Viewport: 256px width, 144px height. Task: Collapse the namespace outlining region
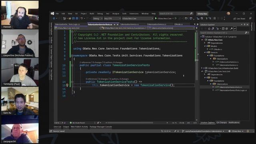tap(72, 56)
